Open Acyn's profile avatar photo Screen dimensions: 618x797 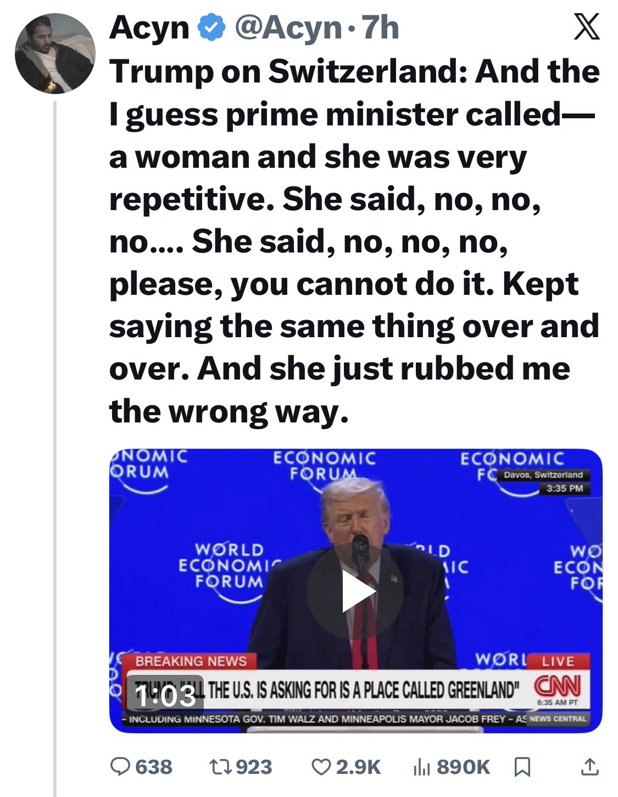54,53
